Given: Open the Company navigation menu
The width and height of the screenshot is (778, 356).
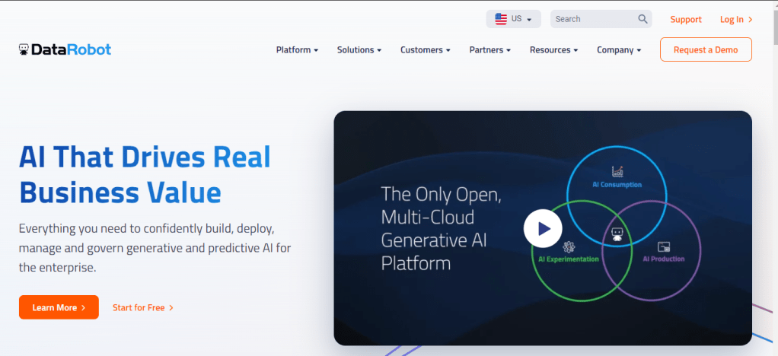Looking at the screenshot, I should click(618, 50).
